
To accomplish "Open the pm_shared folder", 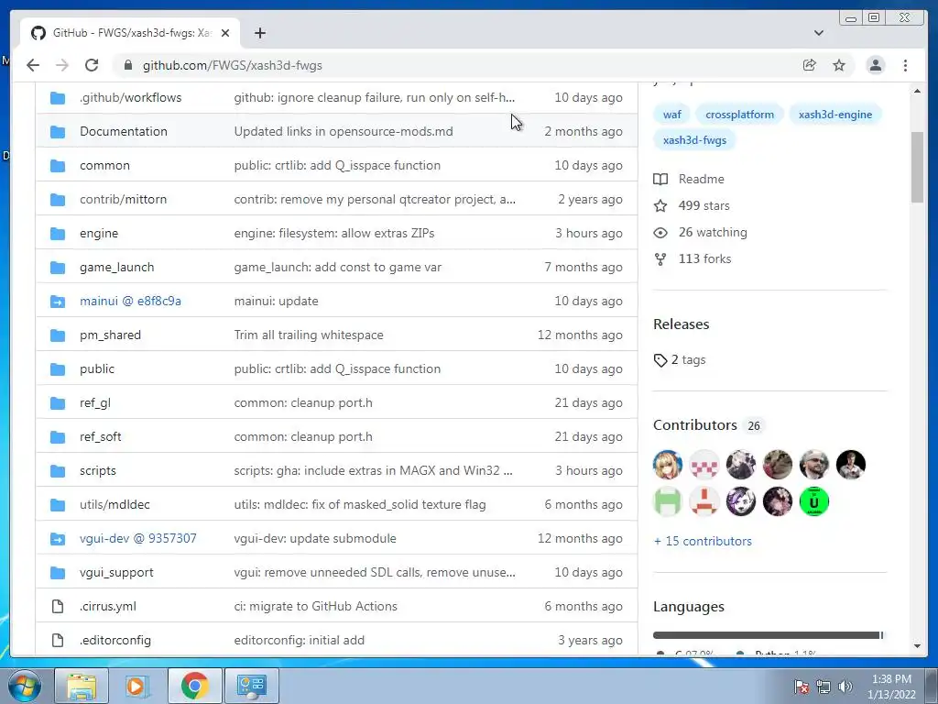I will pos(110,335).
